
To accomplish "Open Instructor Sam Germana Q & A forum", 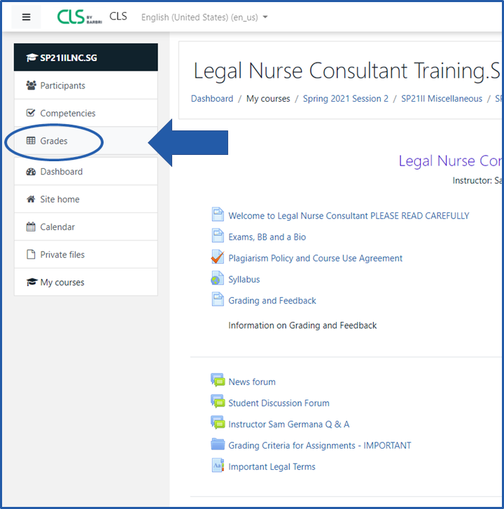I will [x=288, y=424].
